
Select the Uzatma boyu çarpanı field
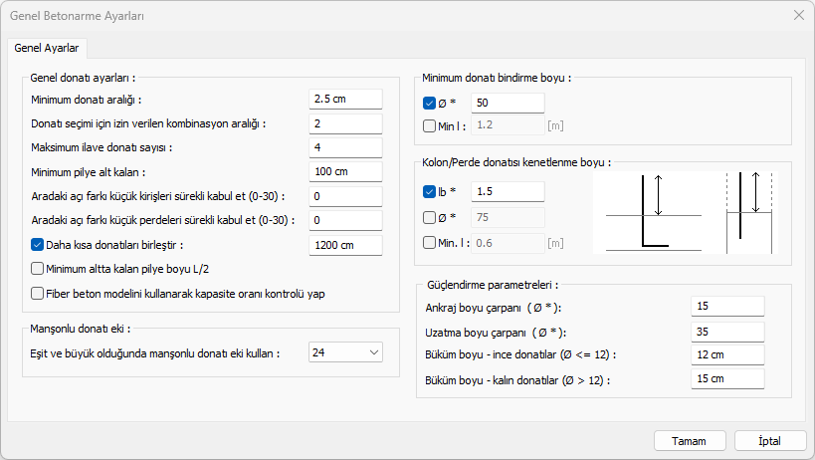tap(726, 331)
